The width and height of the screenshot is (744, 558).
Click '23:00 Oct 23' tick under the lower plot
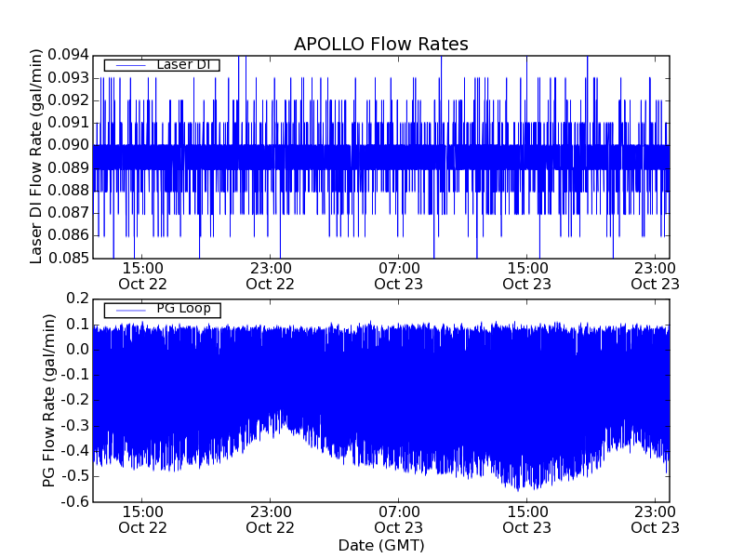pyautogui.click(x=655, y=519)
